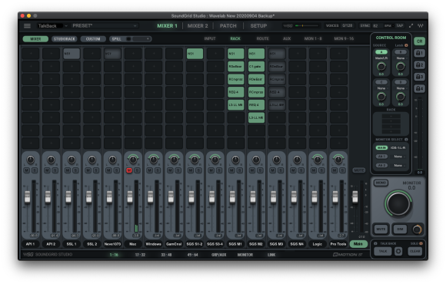
Task: Switch to MIXER 2 tab
Action: tap(198, 26)
